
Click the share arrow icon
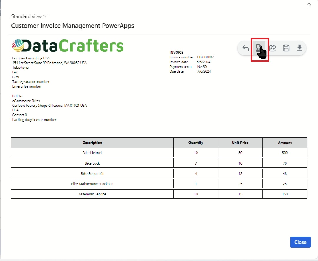[273, 48]
